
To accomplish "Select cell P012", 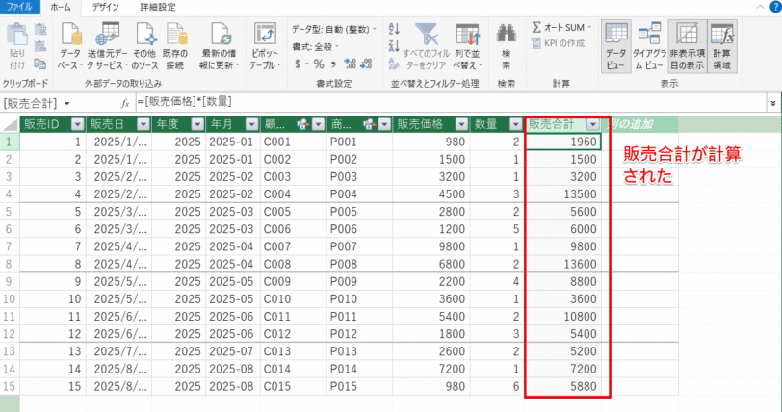I will (359, 334).
